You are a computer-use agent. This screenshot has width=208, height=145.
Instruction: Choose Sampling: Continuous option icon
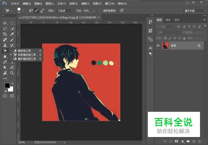click(x=31, y=11)
